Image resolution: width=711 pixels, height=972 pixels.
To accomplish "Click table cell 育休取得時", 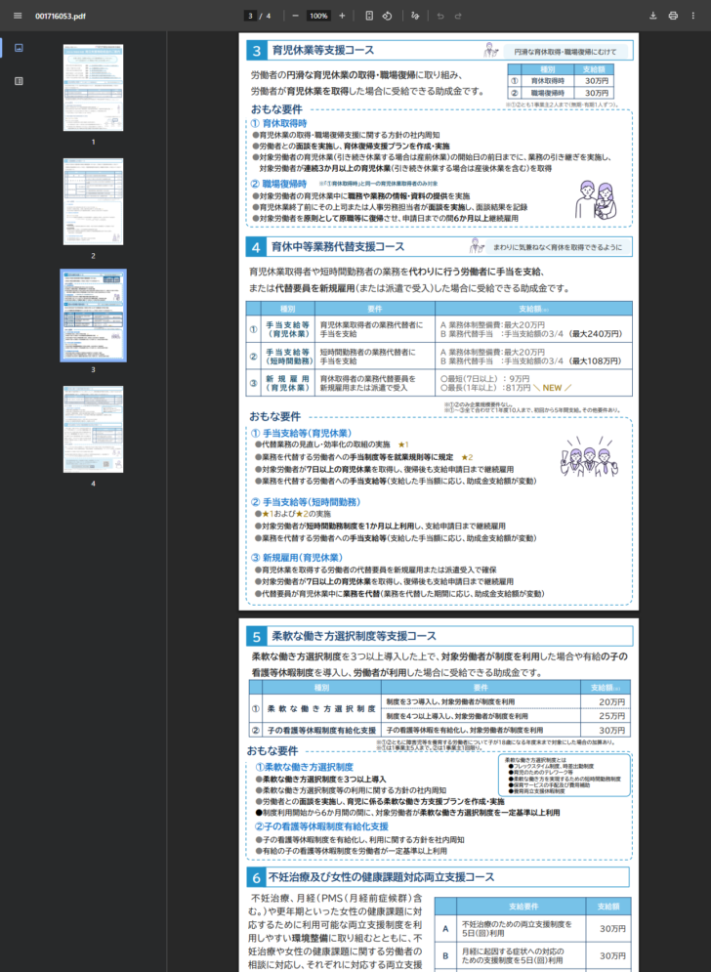I will 548,81.
